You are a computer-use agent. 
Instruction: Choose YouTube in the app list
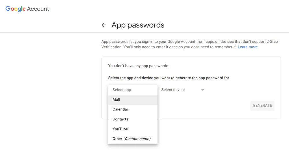point(120,129)
